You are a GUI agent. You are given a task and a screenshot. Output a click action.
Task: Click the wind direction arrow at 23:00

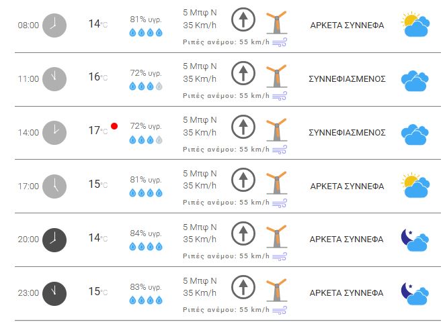coord(243,287)
